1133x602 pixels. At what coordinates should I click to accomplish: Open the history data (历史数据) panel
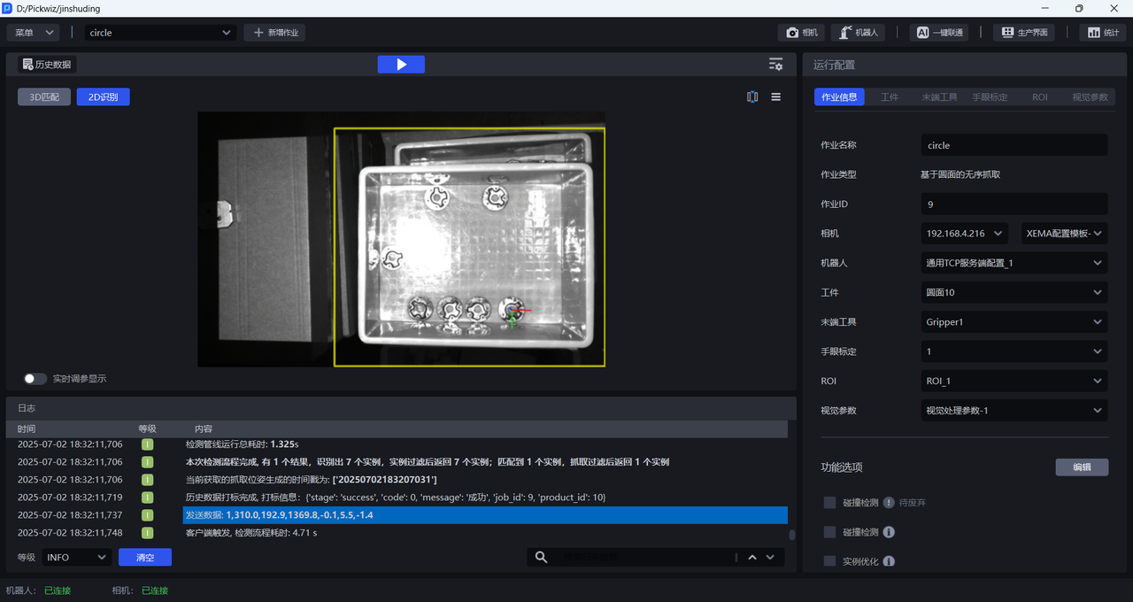pyautogui.click(x=47, y=65)
